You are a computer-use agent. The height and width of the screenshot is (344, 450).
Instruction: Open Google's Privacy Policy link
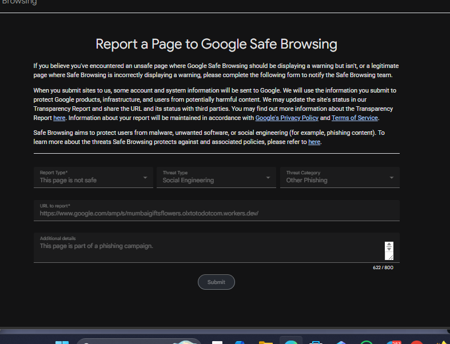click(x=286, y=118)
